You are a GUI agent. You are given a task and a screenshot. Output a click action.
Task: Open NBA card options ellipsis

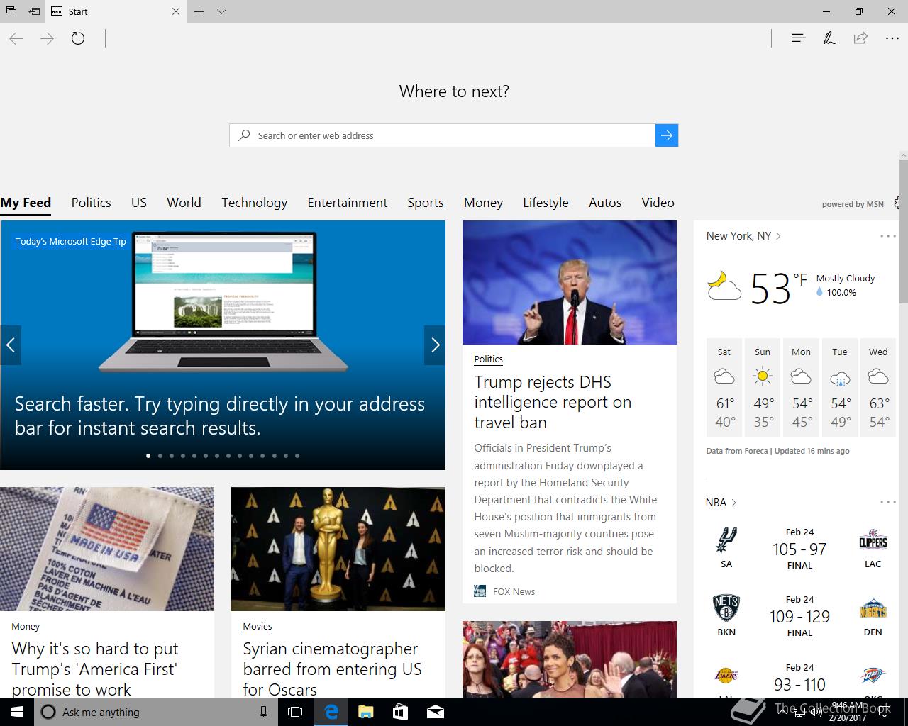coord(888,502)
